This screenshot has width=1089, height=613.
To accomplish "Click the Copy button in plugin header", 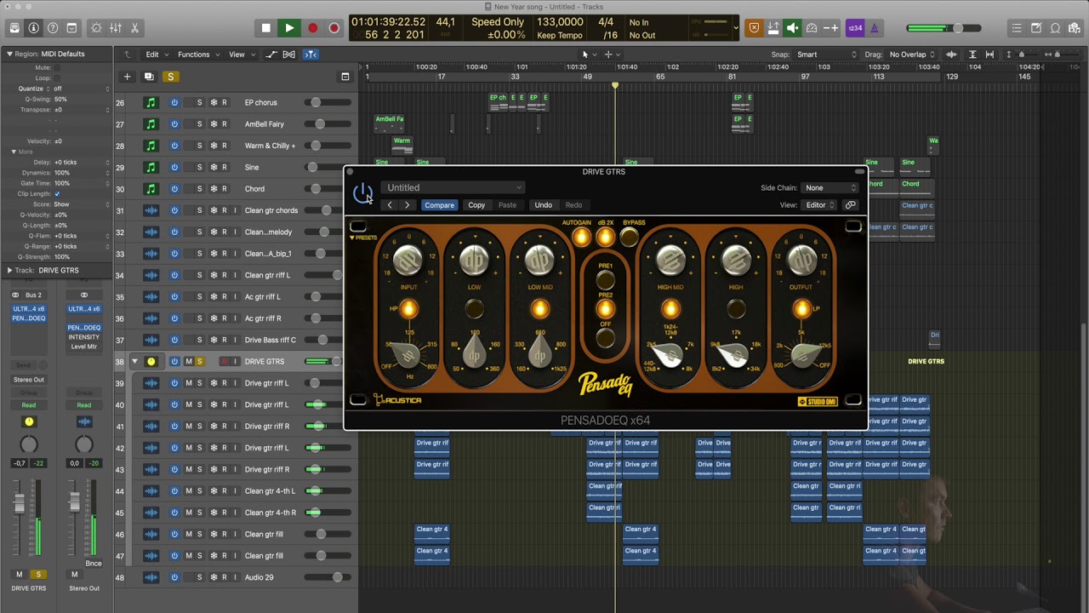I will 476,205.
